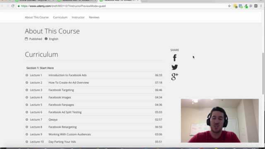The width and height of the screenshot is (265, 149).
Task: Click the yellow browser extension icon
Action: point(236,6)
